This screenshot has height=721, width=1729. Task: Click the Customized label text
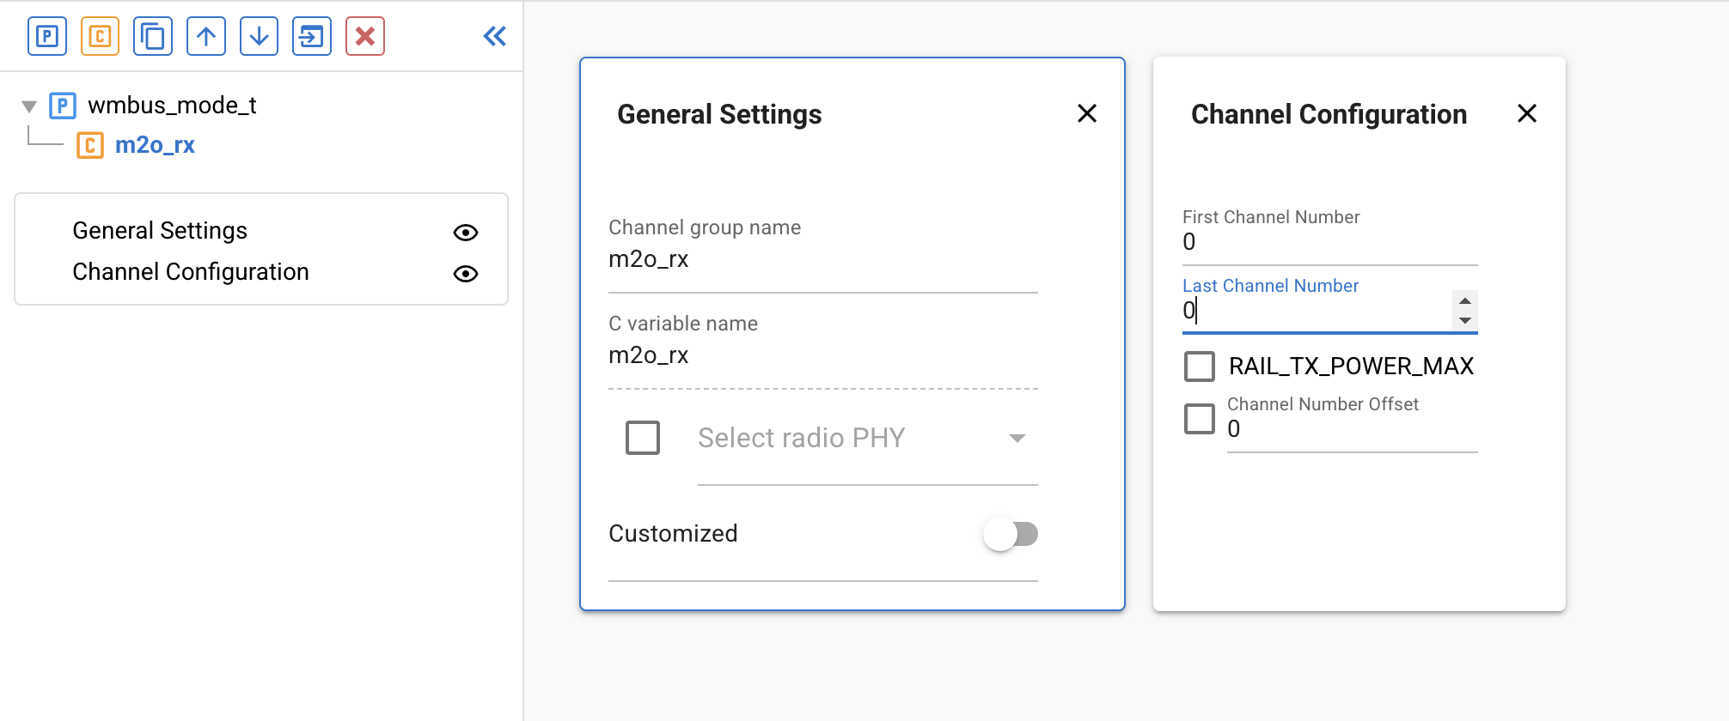click(673, 534)
